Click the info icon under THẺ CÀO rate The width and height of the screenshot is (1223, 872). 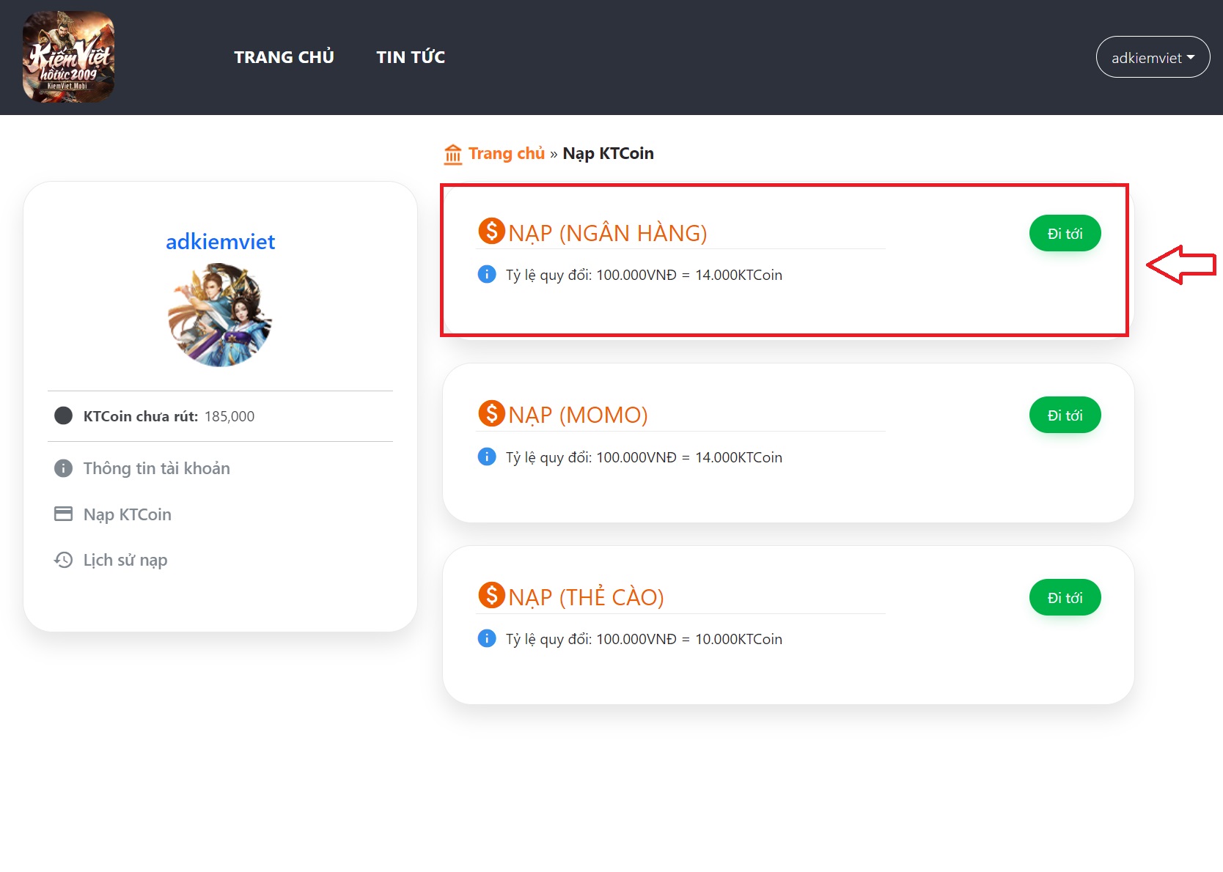(487, 638)
